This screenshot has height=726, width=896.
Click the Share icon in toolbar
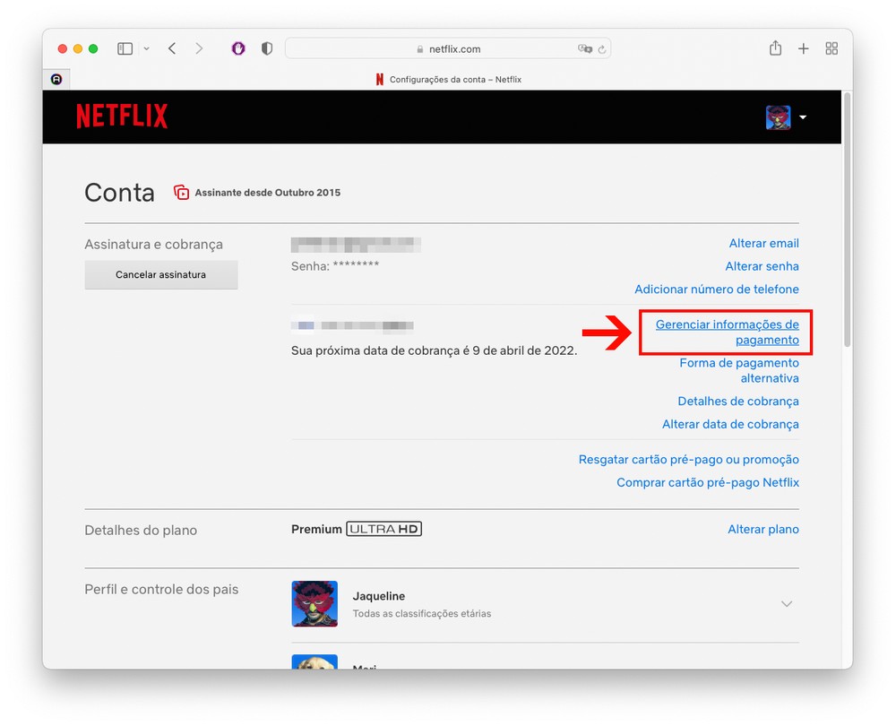click(775, 48)
